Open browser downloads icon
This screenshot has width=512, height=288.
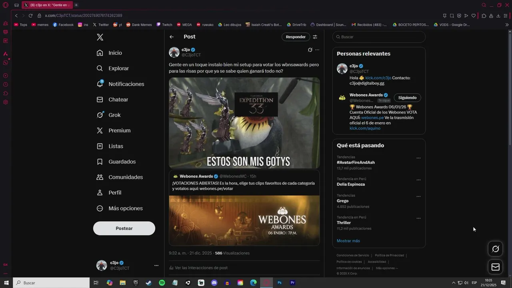tap(498, 16)
